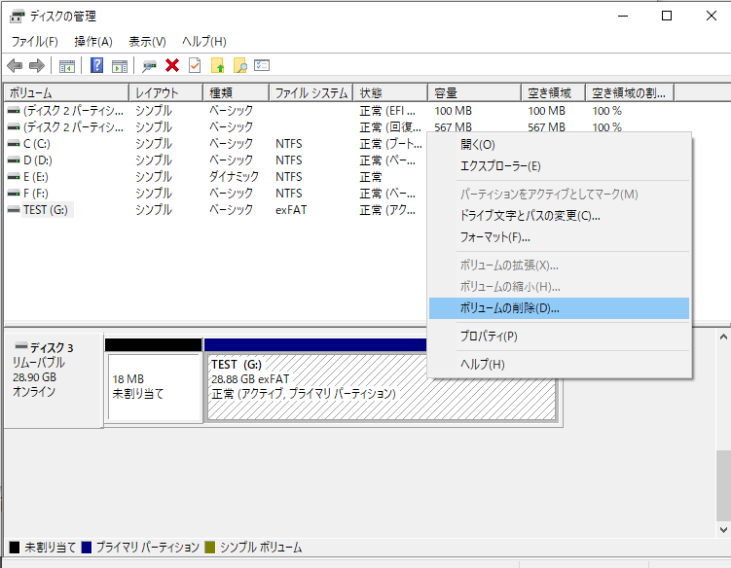Click the list settings toolbar icon
The height and width of the screenshot is (568, 731).
262,65
